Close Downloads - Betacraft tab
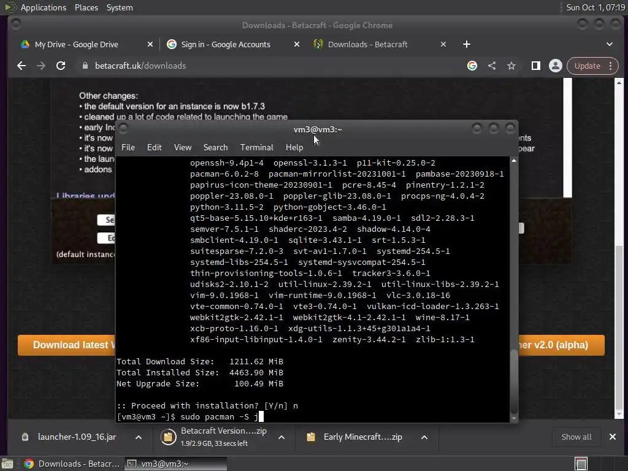Screen dimensions: 628x471 443,44
